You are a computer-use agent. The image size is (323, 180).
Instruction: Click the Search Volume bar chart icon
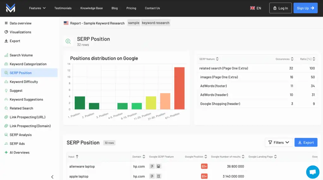click(6, 55)
